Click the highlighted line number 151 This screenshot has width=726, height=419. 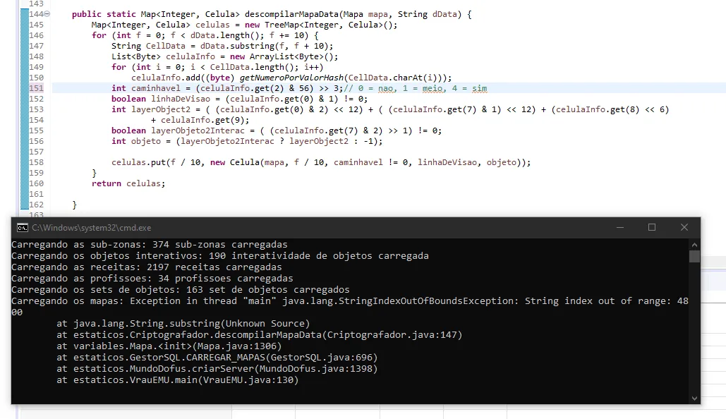pos(36,88)
